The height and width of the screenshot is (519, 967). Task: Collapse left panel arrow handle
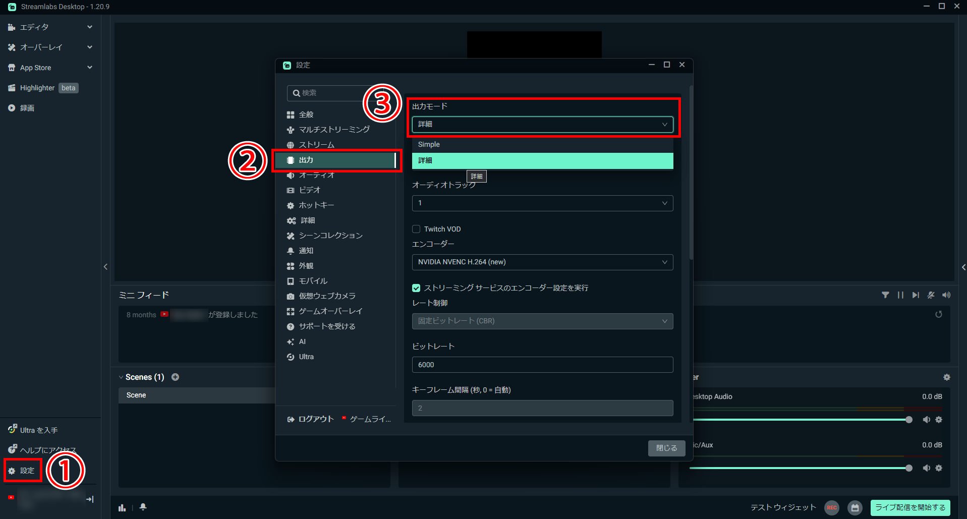pyautogui.click(x=105, y=267)
